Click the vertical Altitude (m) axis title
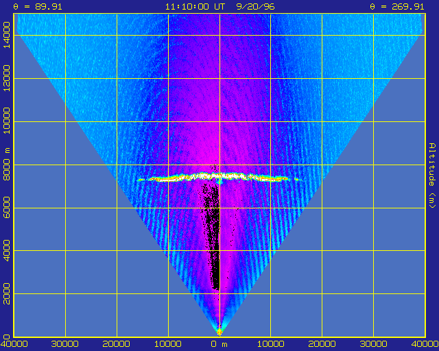 click(x=433, y=175)
